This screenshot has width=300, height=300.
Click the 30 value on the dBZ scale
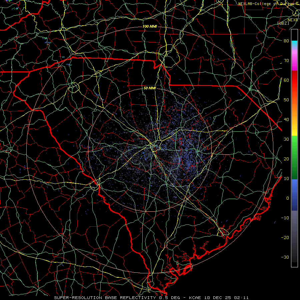286,139
